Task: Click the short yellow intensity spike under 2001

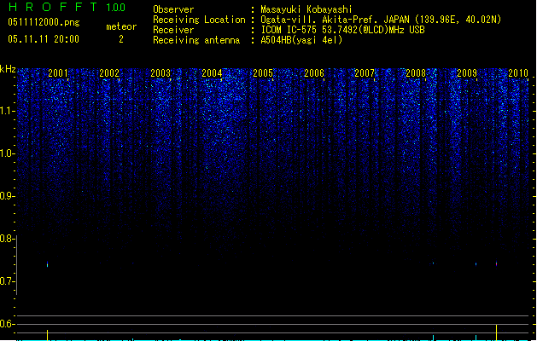Action: point(47,335)
